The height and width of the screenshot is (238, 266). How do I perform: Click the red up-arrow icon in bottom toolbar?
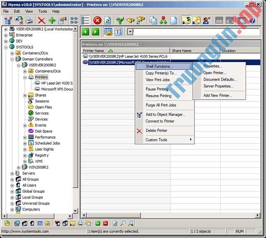(105, 223)
